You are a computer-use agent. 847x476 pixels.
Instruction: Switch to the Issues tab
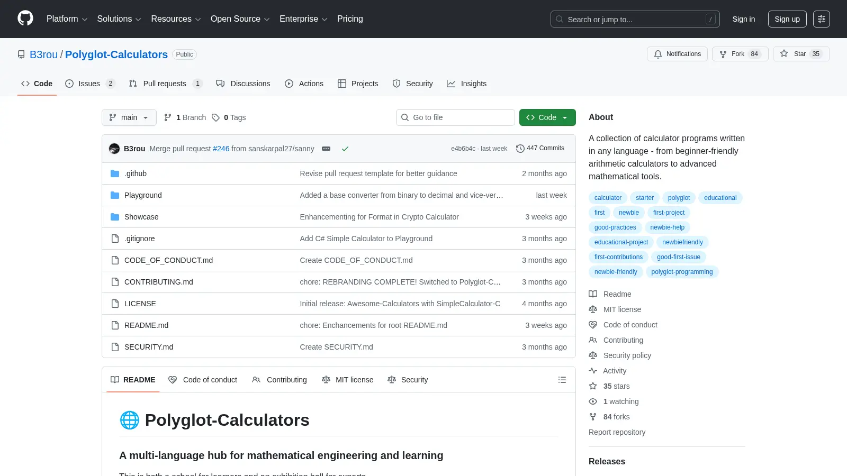[x=89, y=84]
